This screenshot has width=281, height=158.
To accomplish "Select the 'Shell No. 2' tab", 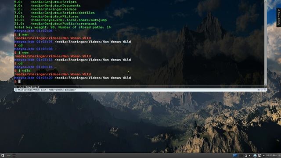I will [32, 87].
